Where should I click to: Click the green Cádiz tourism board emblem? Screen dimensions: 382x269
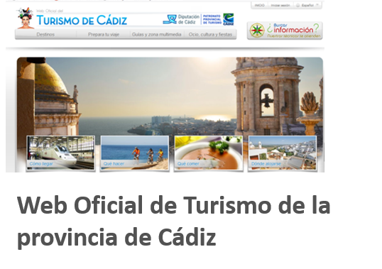229,19
